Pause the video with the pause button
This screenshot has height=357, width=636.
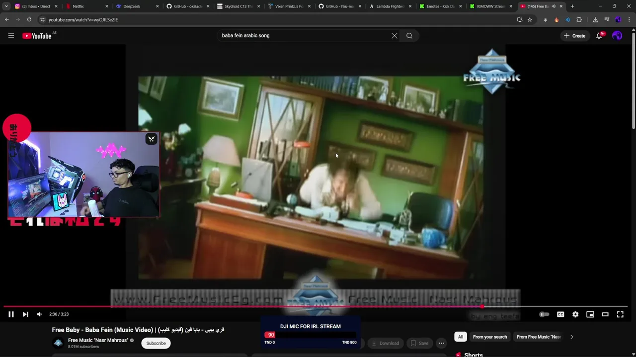click(11, 314)
